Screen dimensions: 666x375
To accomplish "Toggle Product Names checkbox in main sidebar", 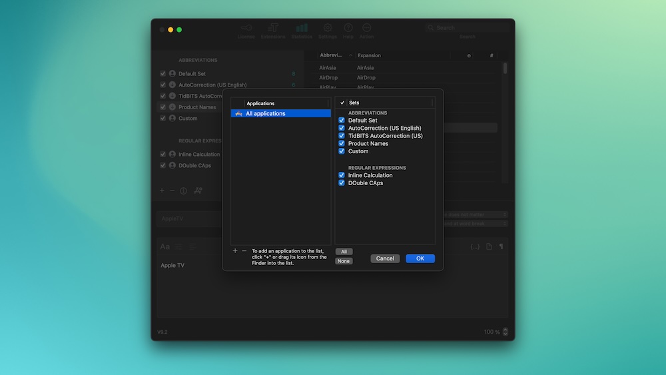I will pos(163,107).
